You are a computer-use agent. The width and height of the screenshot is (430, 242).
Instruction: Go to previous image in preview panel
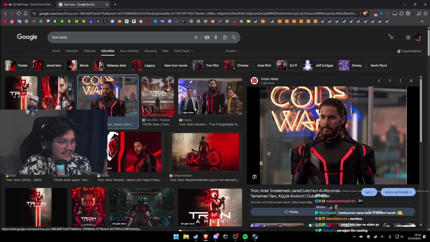click(x=379, y=81)
